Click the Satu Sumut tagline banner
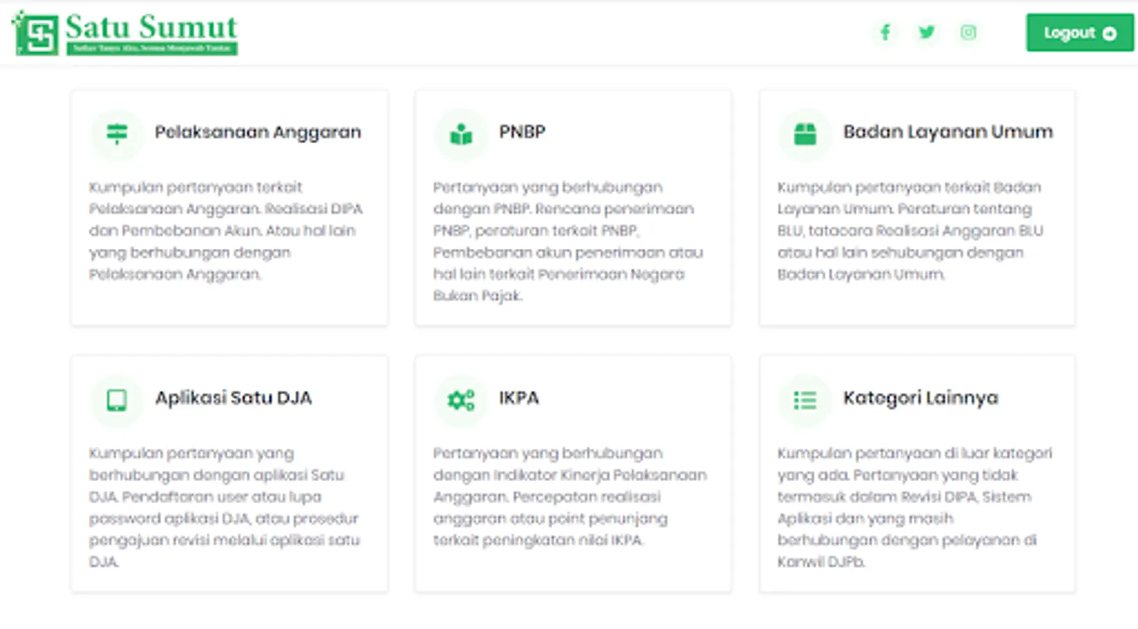 tap(152, 48)
